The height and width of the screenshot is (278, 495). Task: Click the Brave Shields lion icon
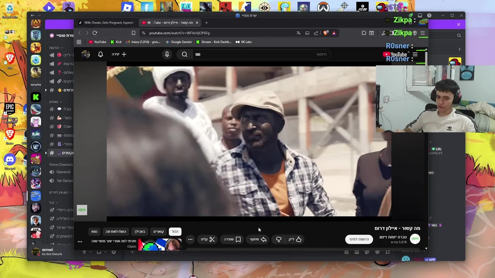tap(325, 33)
